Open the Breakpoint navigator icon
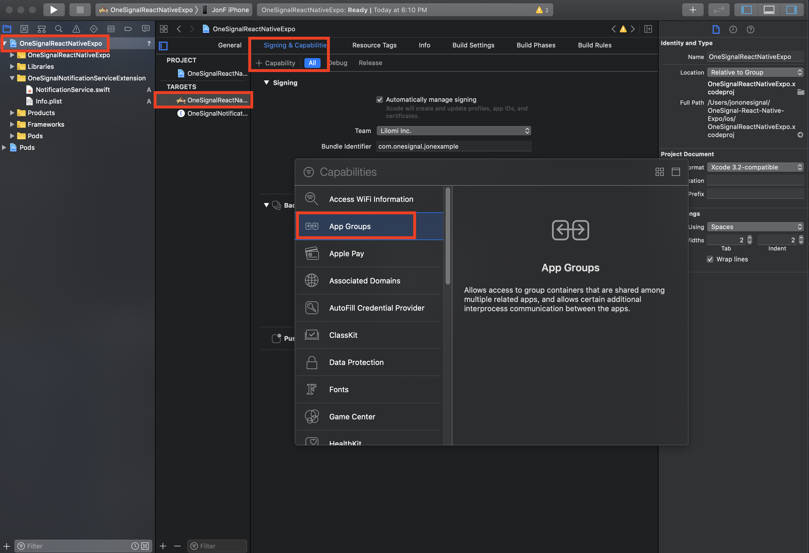Viewport: 809px width, 553px height. pyautogui.click(x=128, y=29)
